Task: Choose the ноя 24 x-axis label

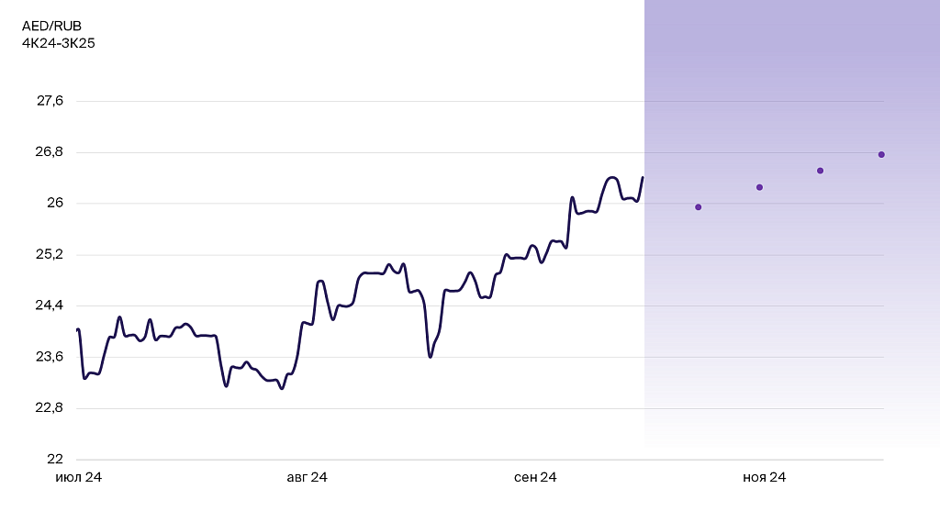Action: point(764,478)
